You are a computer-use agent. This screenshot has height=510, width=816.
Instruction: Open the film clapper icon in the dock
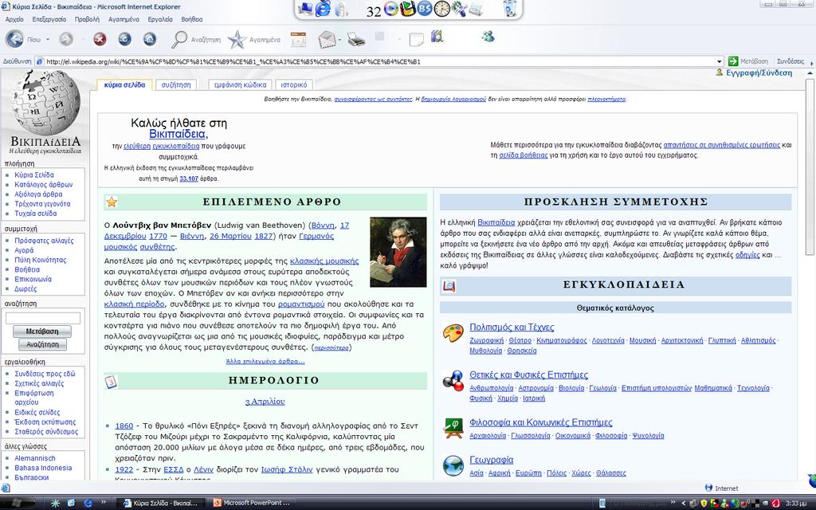click(x=408, y=8)
